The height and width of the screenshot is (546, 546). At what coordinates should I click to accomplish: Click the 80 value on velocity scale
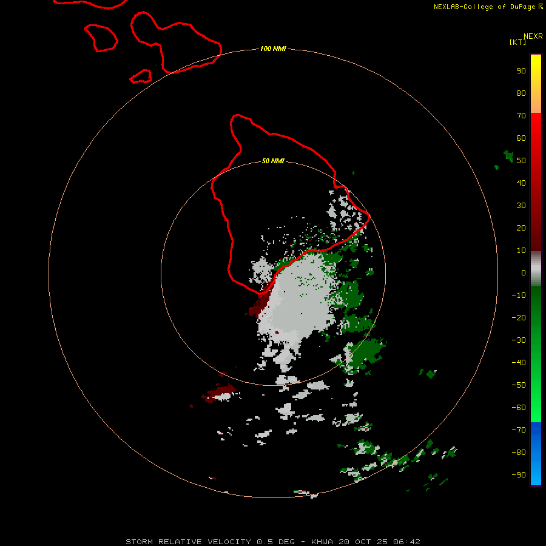tap(521, 93)
